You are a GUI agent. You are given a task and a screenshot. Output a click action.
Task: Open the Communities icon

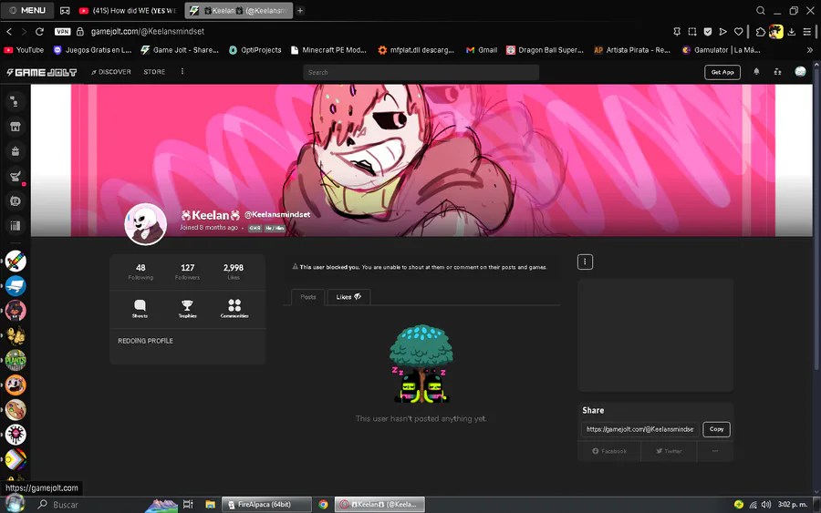[234, 309]
